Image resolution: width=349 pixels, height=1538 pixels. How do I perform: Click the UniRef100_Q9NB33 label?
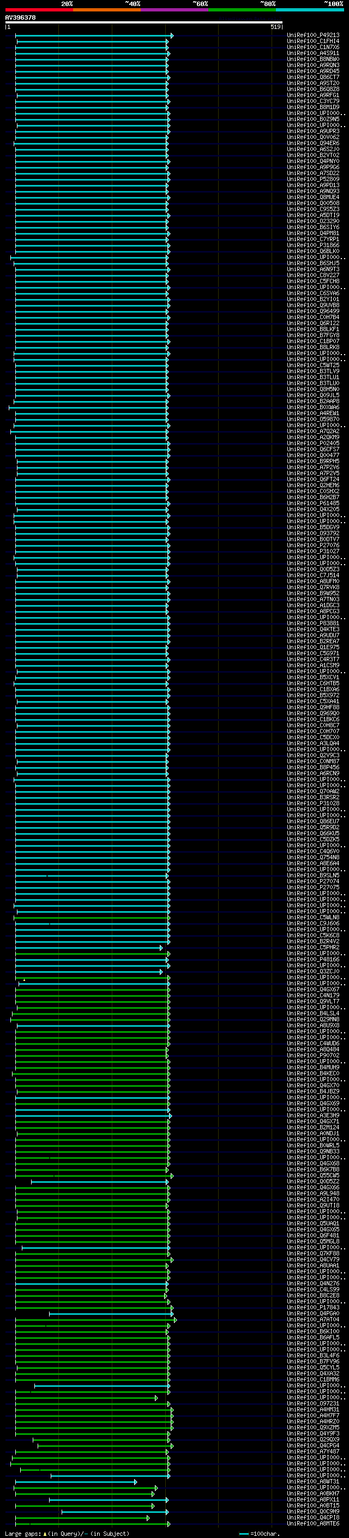[x=313, y=1151]
